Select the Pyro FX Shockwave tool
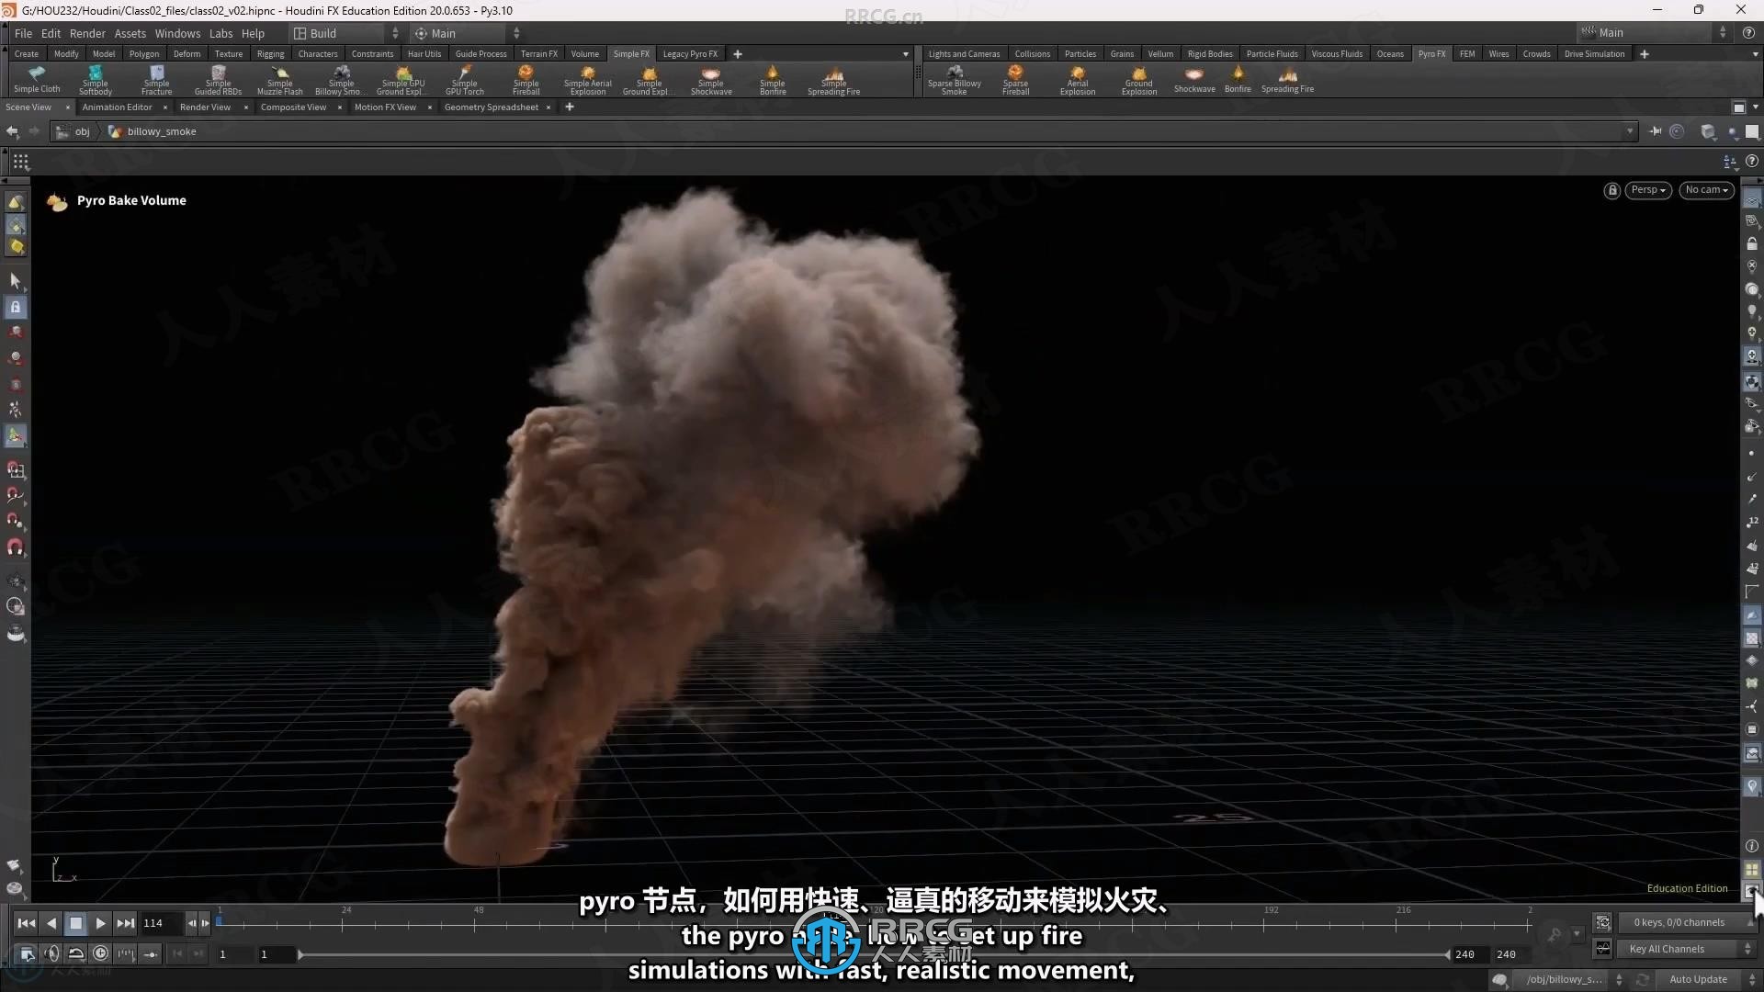The image size is (1764, 992). point(1194,80)
